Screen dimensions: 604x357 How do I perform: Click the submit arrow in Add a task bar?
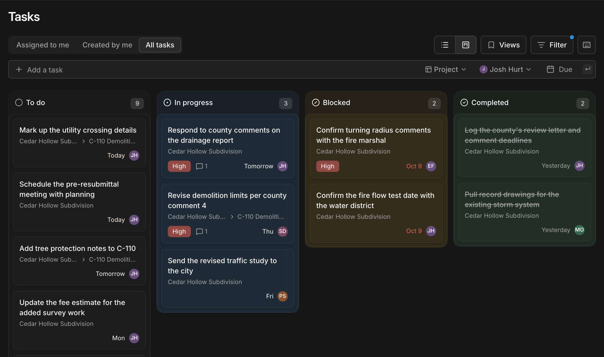(x=588, y=69)
